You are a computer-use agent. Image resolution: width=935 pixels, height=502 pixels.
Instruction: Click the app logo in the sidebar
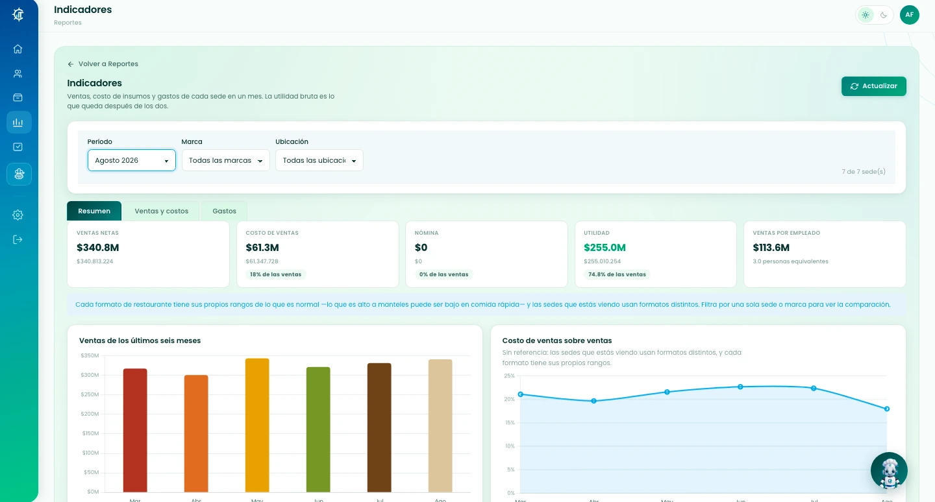click(x=18, y=14)
